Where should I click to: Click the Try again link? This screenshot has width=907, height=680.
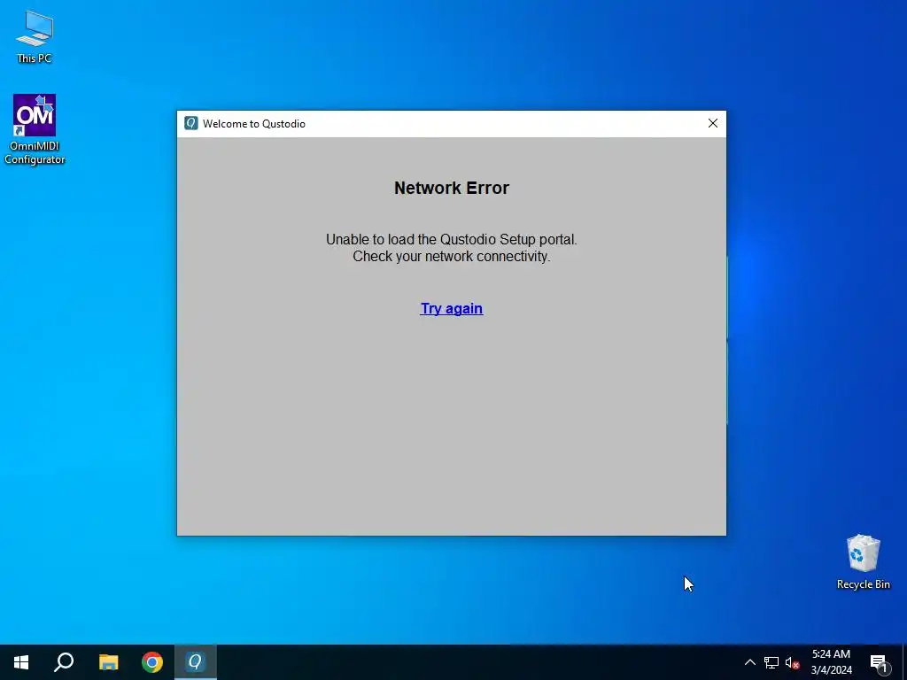tap(451, 309)
